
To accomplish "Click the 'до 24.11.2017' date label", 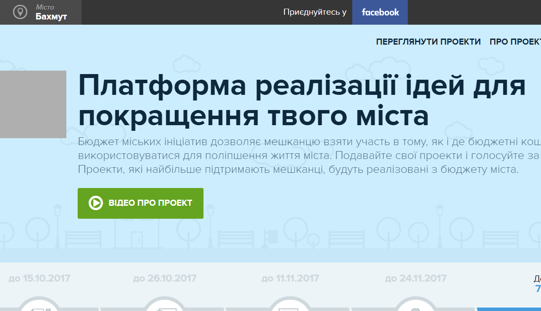I will point(416,278).
